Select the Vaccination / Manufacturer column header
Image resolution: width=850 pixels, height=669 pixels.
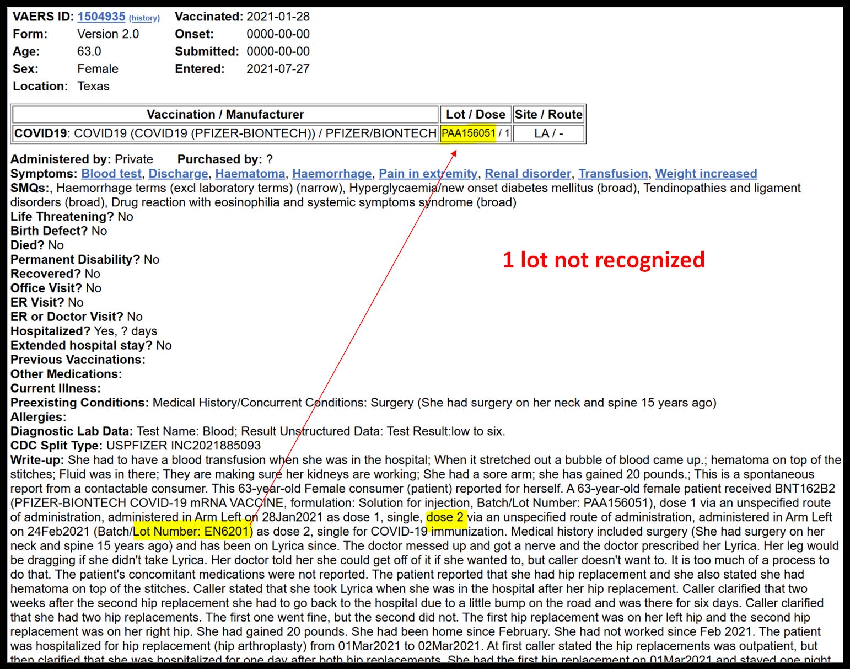[225, 115]
